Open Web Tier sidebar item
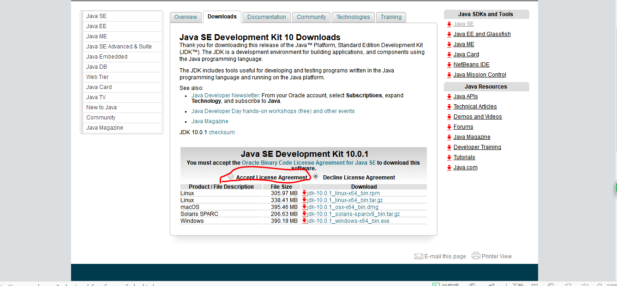 coord(122,77)
